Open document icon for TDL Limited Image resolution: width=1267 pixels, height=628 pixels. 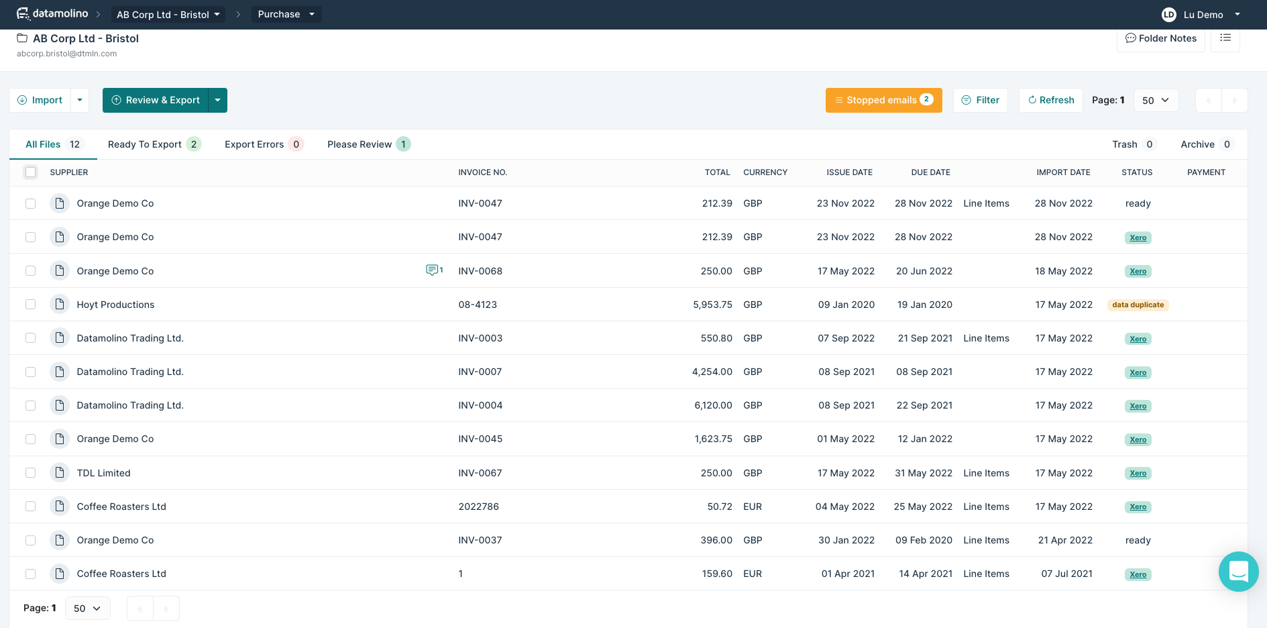click(x=60, y=473)
